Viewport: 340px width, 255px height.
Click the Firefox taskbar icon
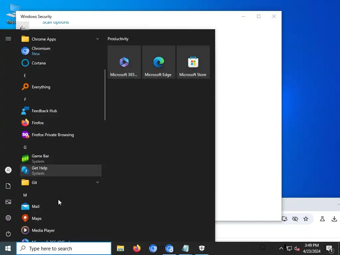(136, 248)
